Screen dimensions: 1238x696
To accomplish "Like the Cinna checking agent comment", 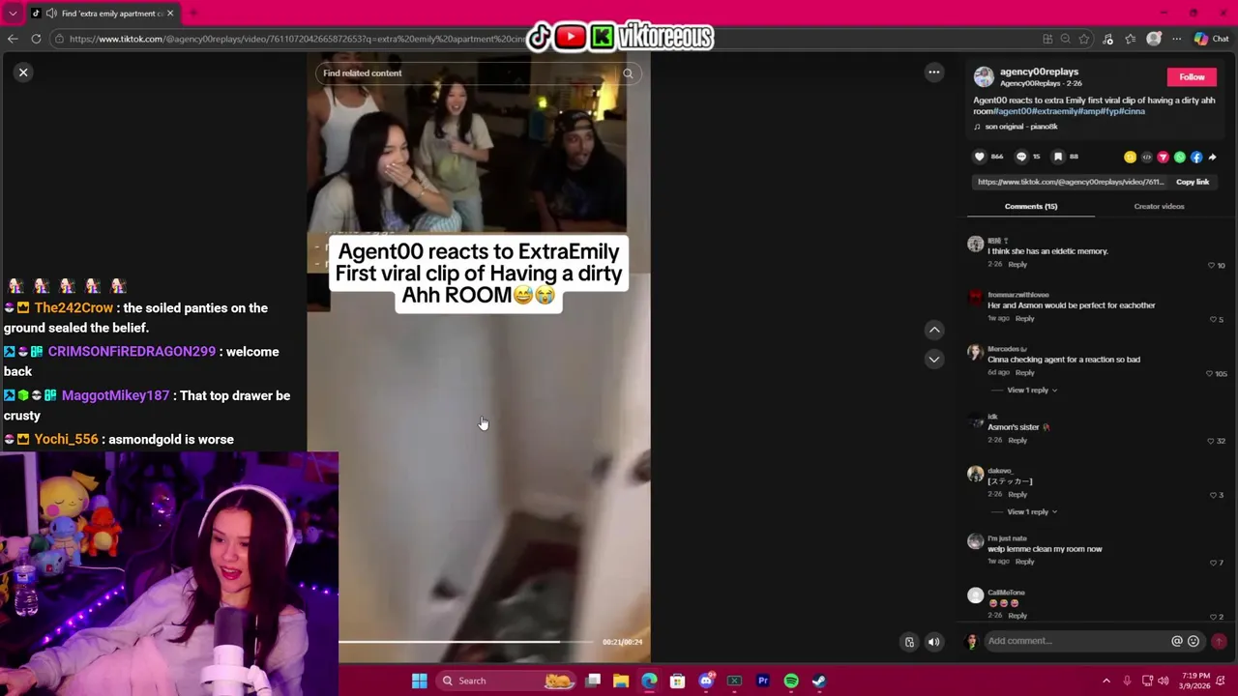I will pos(1210,374).
